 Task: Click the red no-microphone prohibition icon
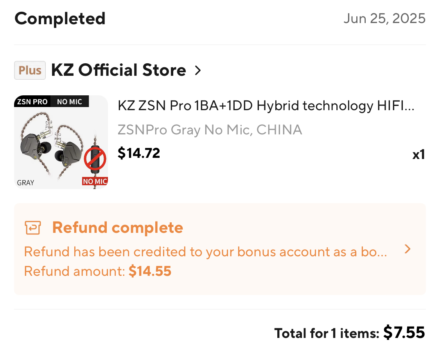pos(95,159)
